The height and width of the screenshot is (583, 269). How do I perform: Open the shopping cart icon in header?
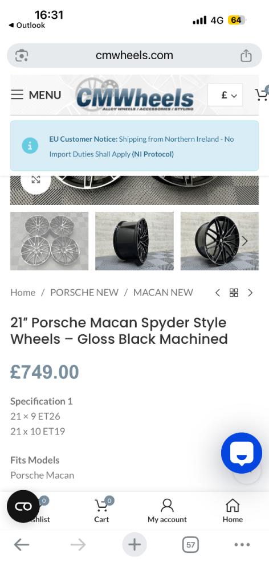pos(262,95)
